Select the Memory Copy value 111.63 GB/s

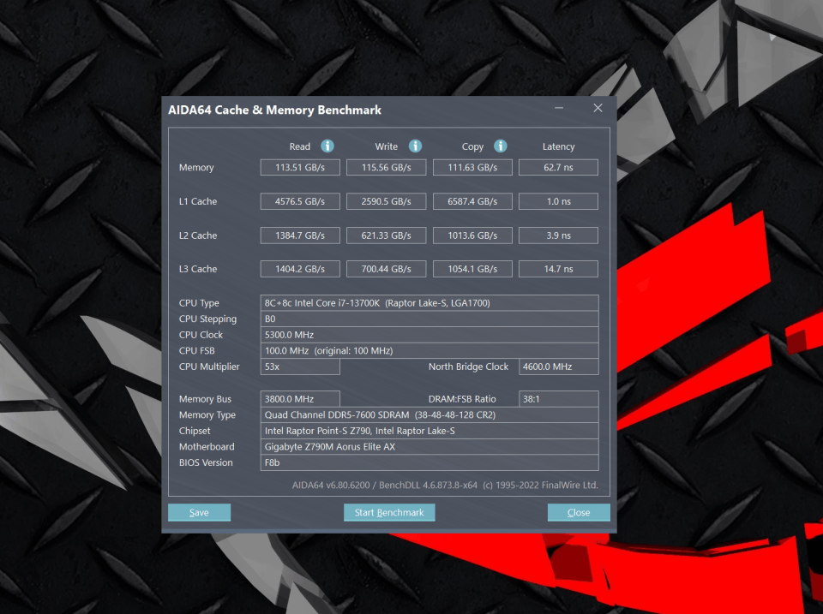(472, 167)
